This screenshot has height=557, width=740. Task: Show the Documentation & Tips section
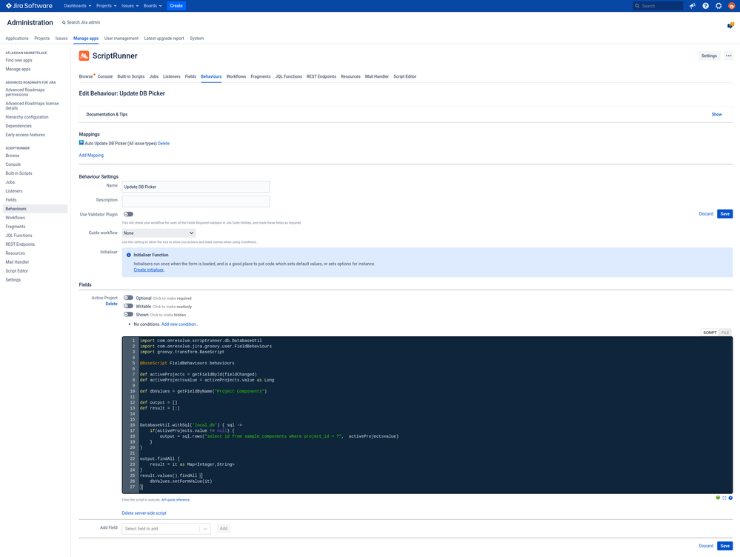(716, 114)
